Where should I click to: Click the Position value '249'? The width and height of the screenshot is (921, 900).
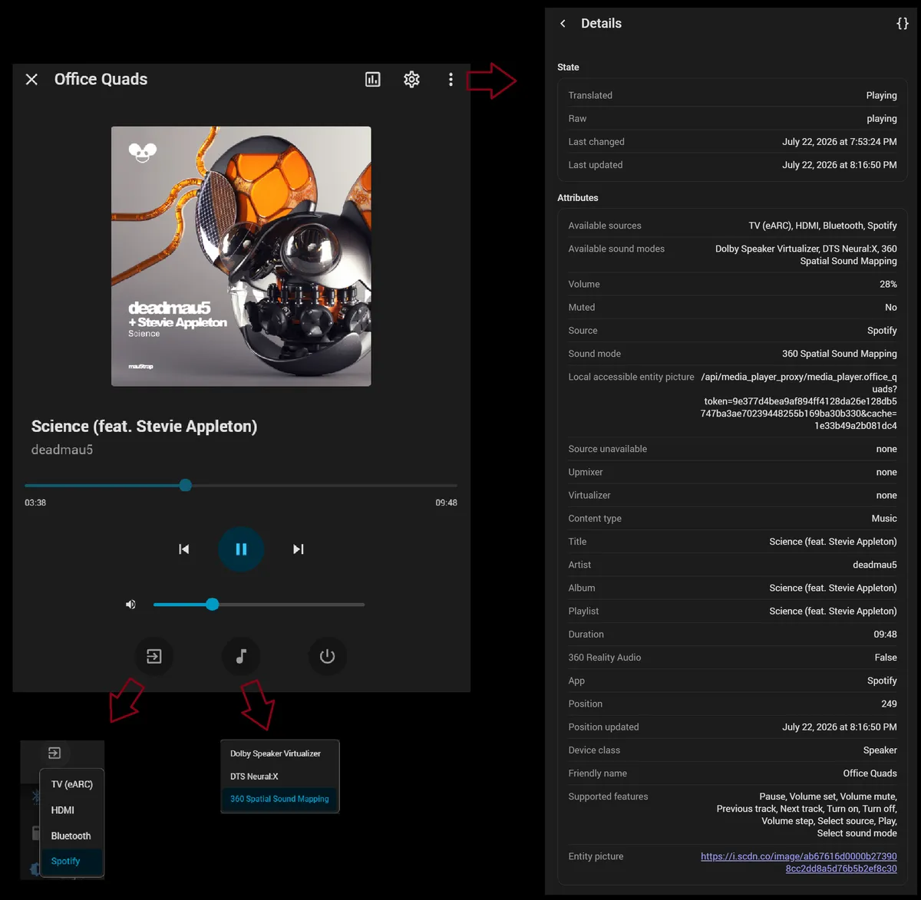pyautogui.click(x=889, y=704)
